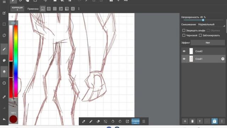Open Слой1 layer settings gear
Viewport: 227px width, 128px height.
click(223, 59)
